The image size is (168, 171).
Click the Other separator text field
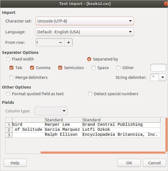(158, 68)
